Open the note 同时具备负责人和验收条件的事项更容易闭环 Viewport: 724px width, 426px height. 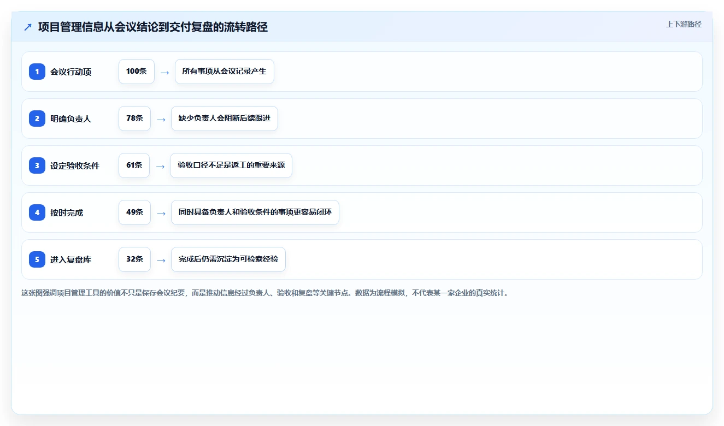(255, 212)
